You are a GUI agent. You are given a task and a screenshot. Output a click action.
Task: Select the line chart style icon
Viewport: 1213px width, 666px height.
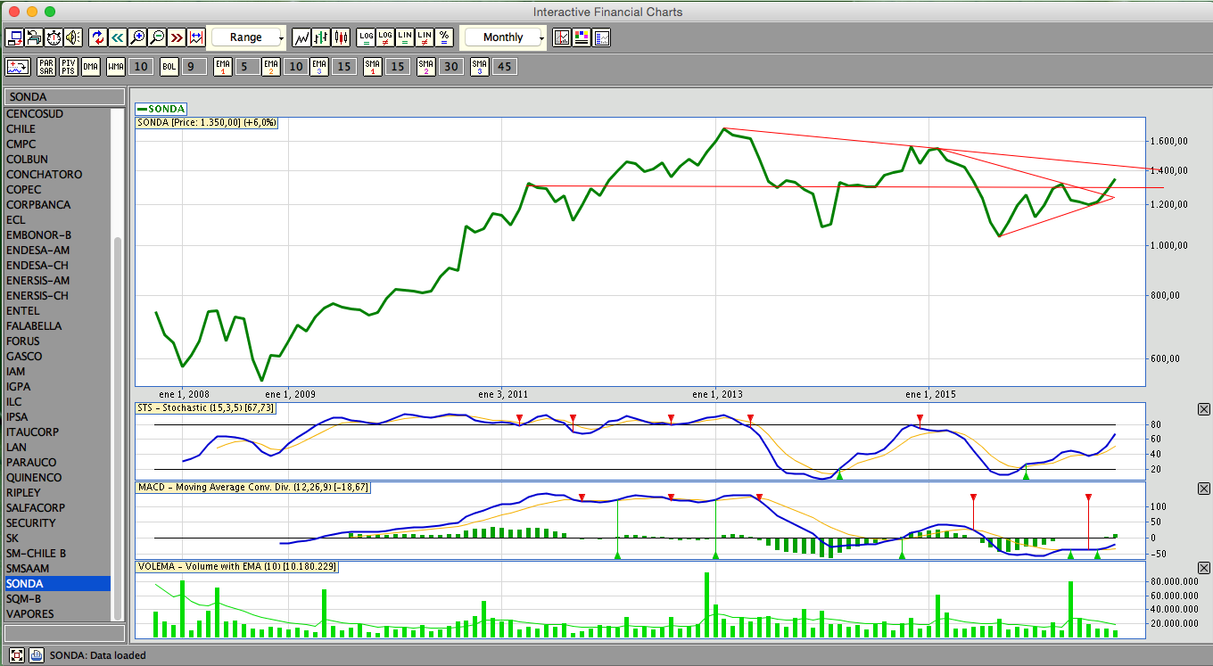(x=301, y=37)
